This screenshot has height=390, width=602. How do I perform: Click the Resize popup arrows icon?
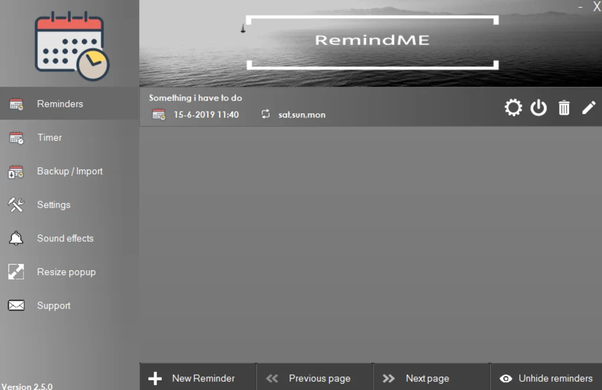(x=16, y=271)
